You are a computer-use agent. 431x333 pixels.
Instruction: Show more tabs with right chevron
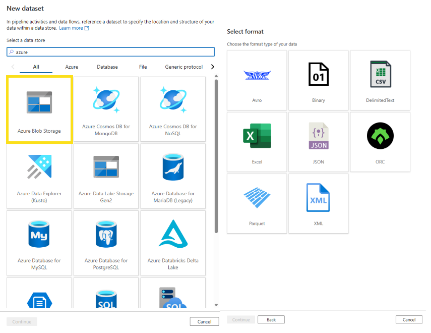(x=213, y=67)
